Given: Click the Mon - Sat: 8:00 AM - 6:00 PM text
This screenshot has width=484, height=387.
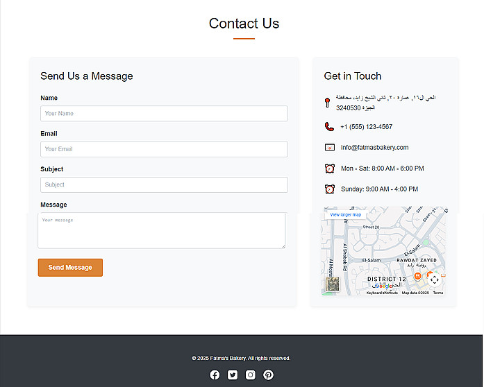Looking at the screenshot, I should 382,169.
